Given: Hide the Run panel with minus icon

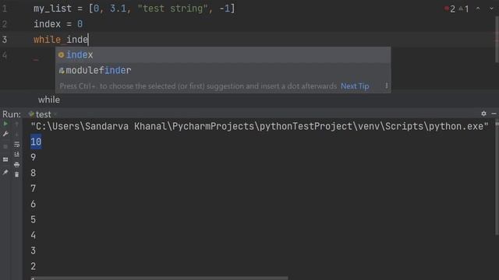Looking at the screenshot, I should pos(494,114).
